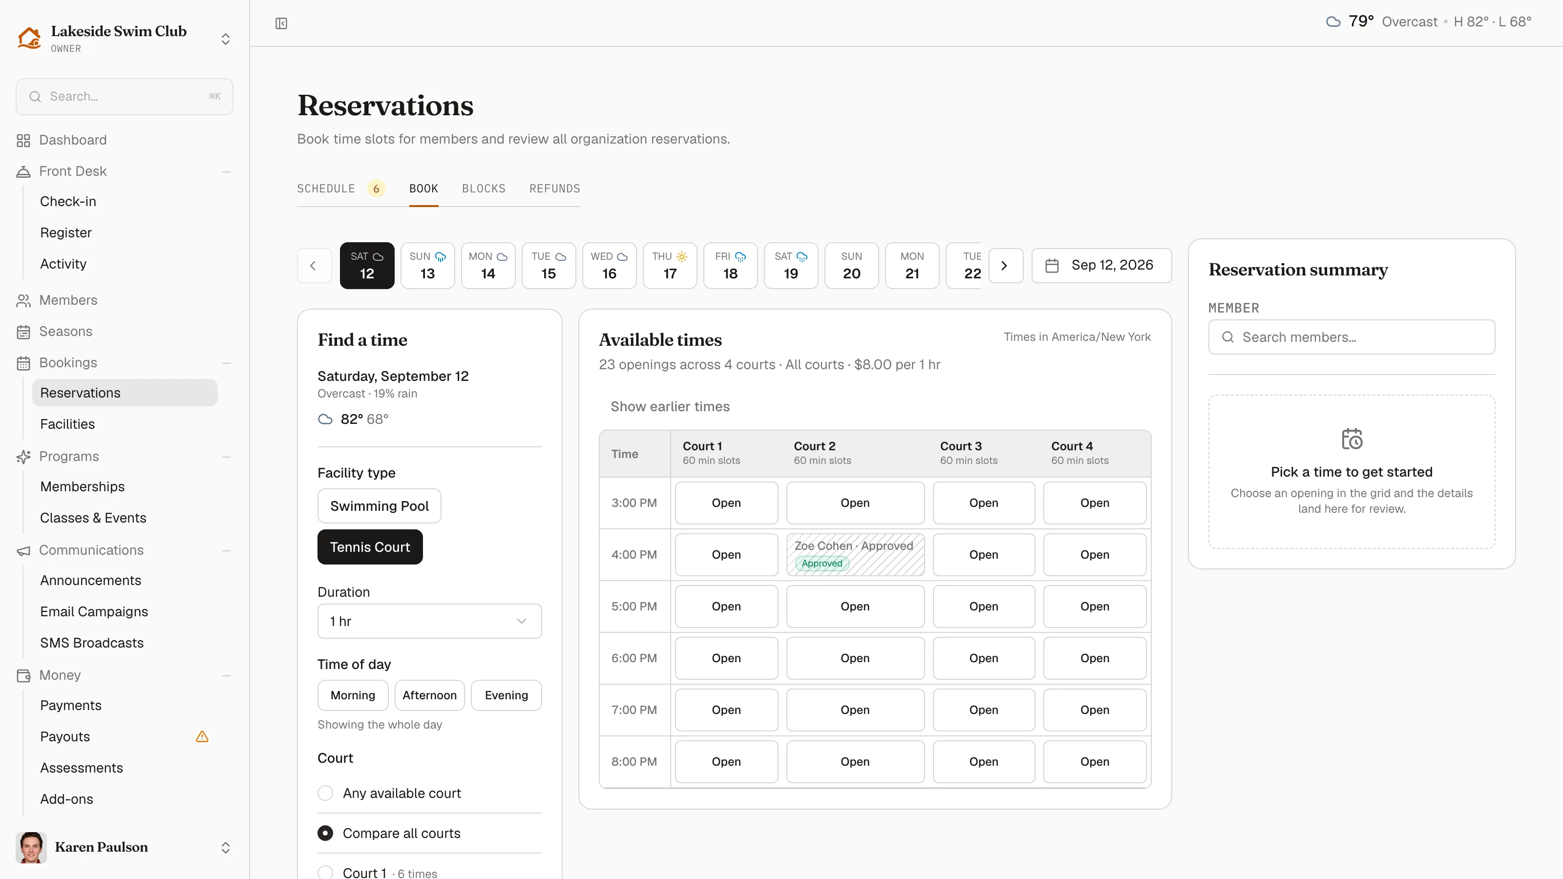
Task: Click the Seasons calendar icon
Action: pos(23,332)
